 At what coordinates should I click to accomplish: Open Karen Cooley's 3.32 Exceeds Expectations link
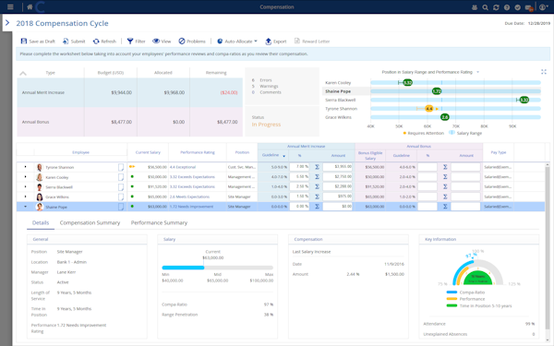(192, 177)
